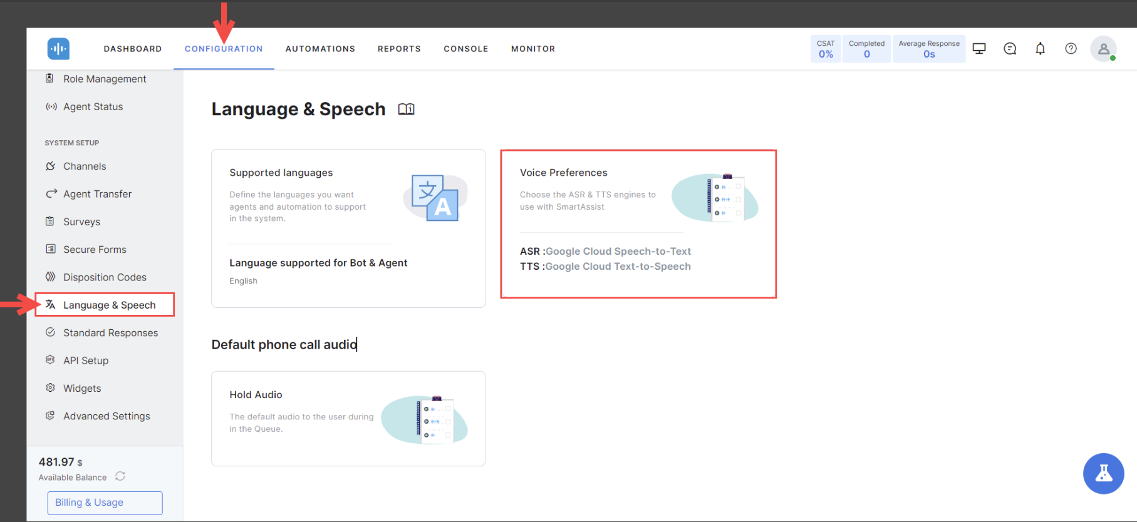Open Role Management in sidebar
Viewport: 1137px width, 522px height.
click(x=105, y=79)
